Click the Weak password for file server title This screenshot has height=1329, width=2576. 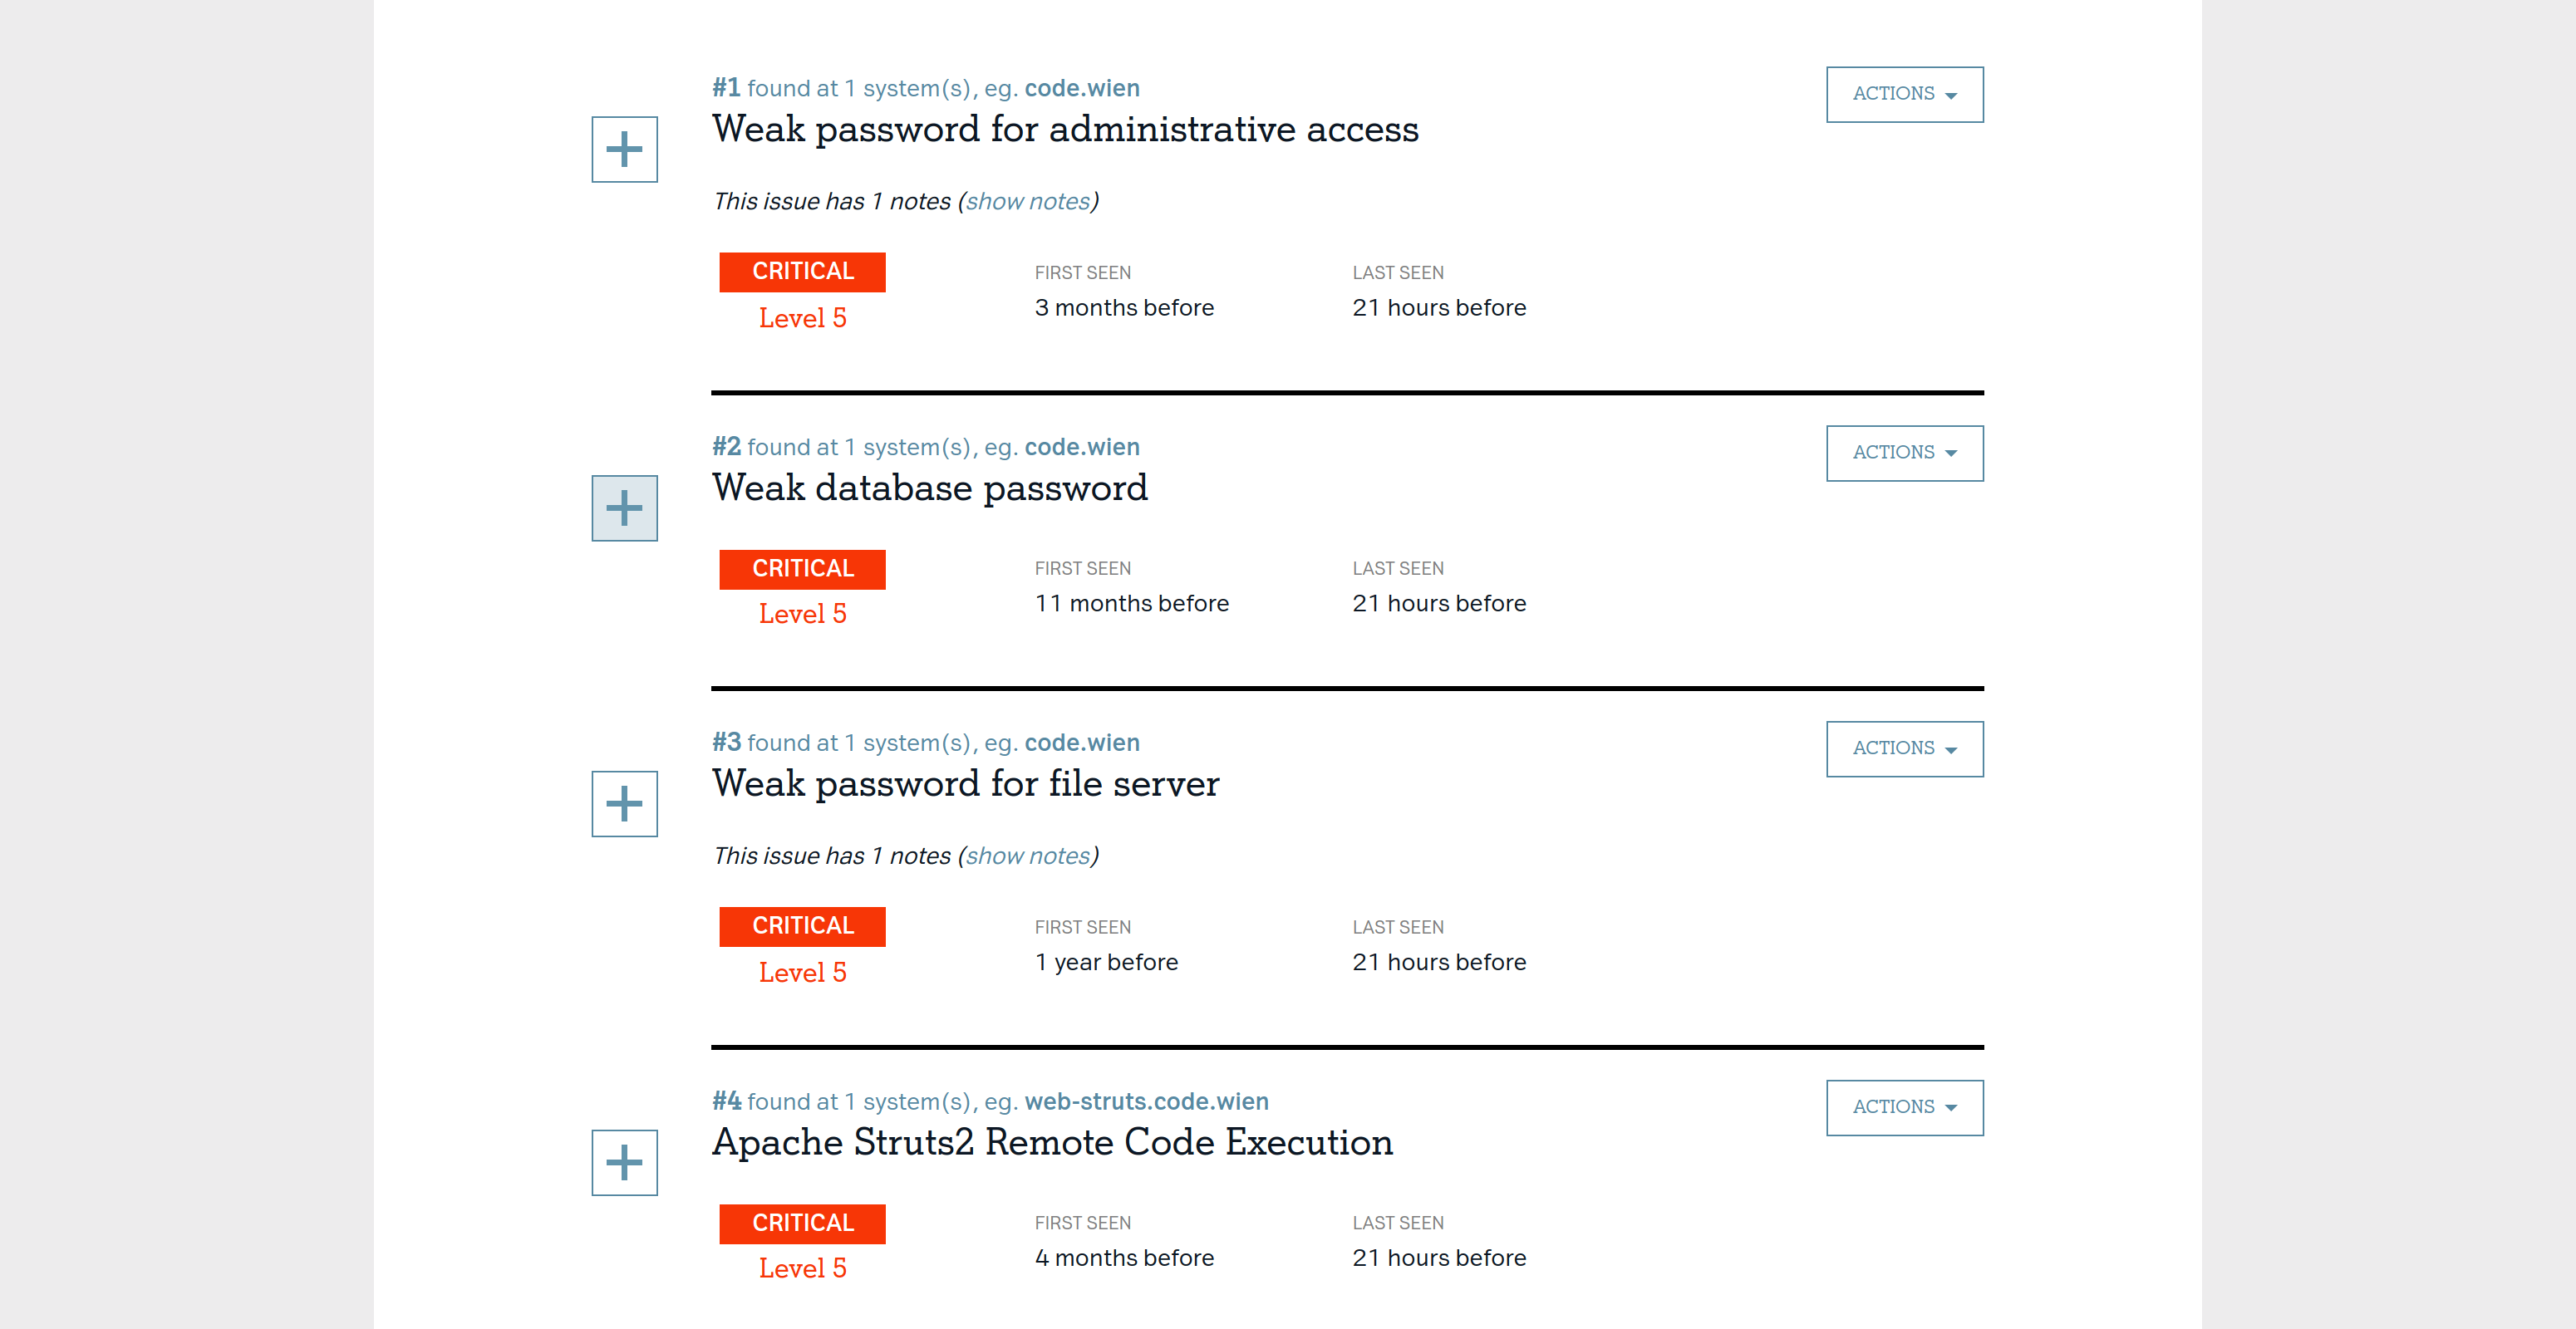965,784
